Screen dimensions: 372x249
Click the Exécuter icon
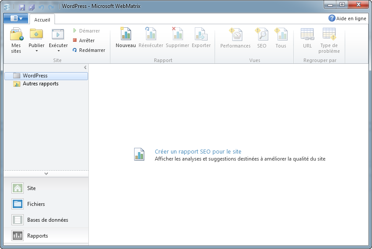[x=58, y=34]
